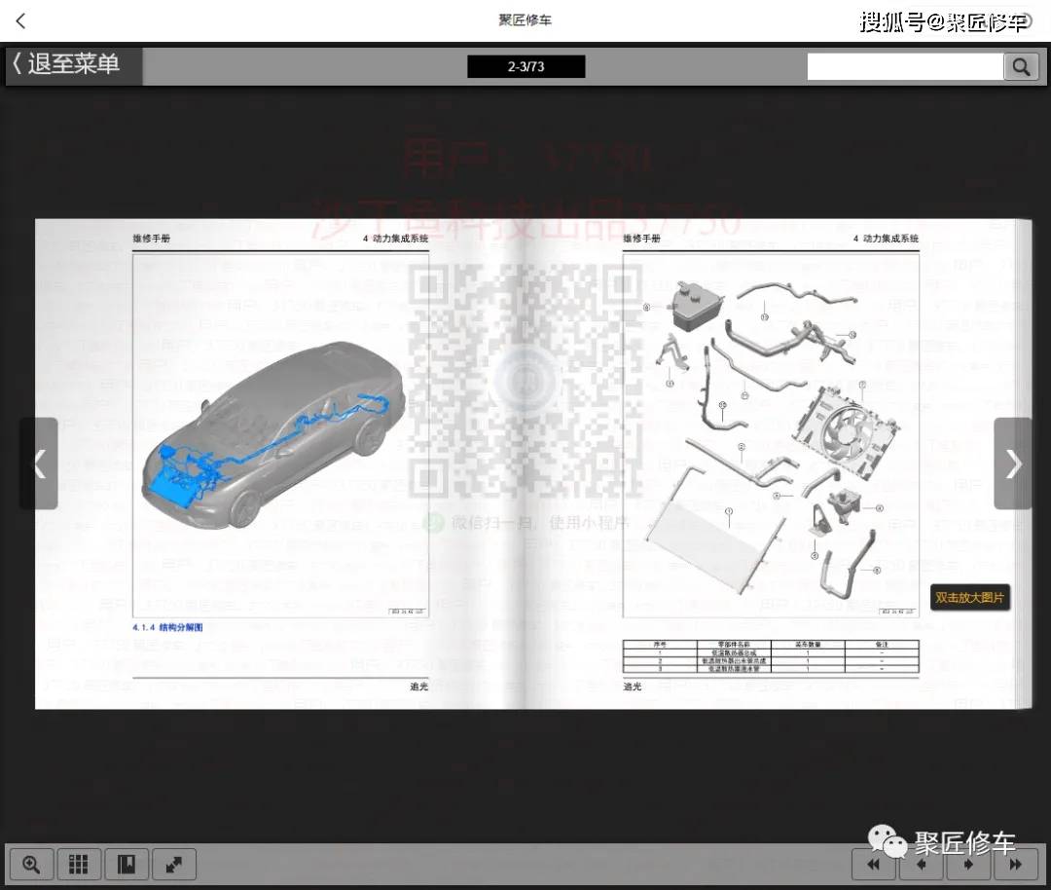Viewport: 1051px width, 890px height.
Task: Toggle fullscreen with the expand arrows icon
Action: (x=173, y=864)
